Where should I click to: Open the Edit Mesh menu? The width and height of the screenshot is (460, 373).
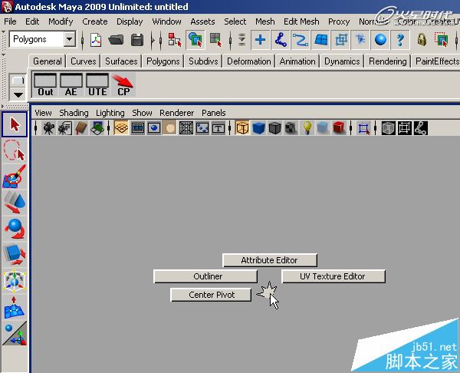pyautogui.click(x=301, y=21)
